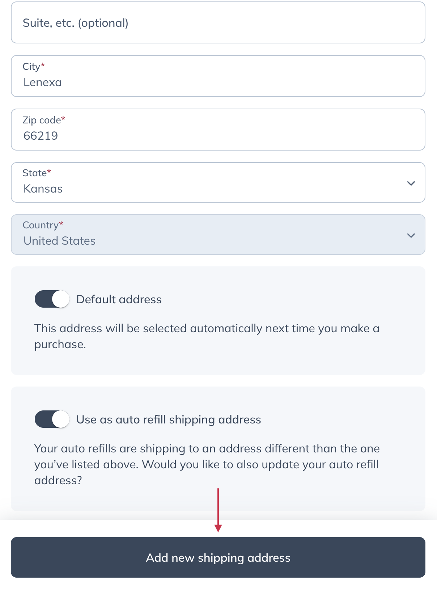
Task: Click the text below Default address toggle
Action: (206, 336)
